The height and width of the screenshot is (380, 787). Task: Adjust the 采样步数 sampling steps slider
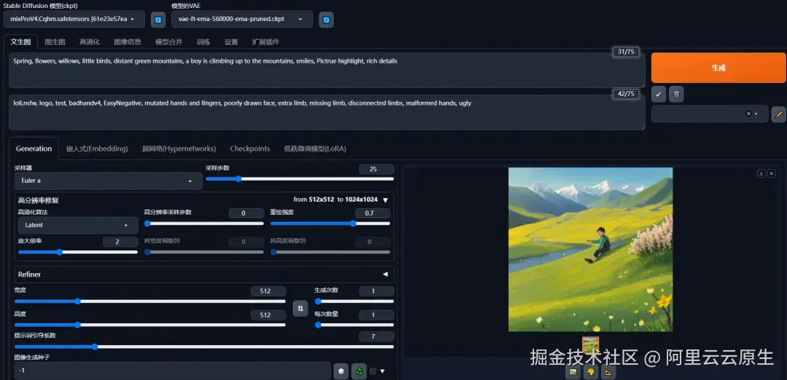coord(299,178)
